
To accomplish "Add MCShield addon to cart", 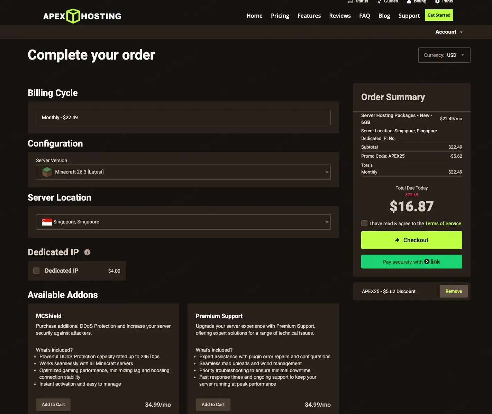I will coord(53,405).
